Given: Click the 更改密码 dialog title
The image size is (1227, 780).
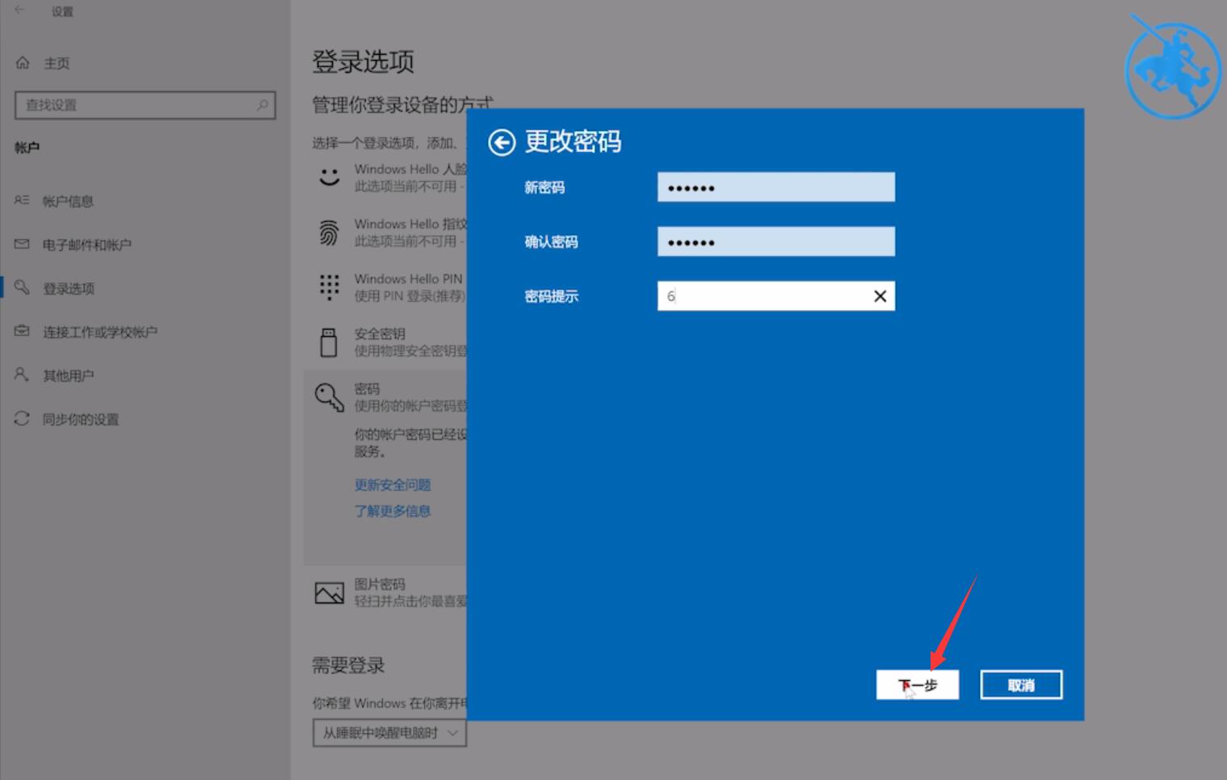Looking at the screenshot, I should 573,142.
